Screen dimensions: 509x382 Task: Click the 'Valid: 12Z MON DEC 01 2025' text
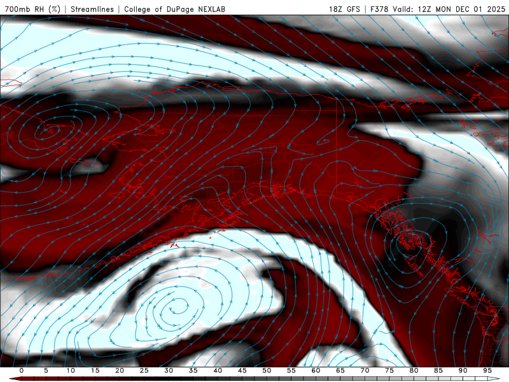449,9
